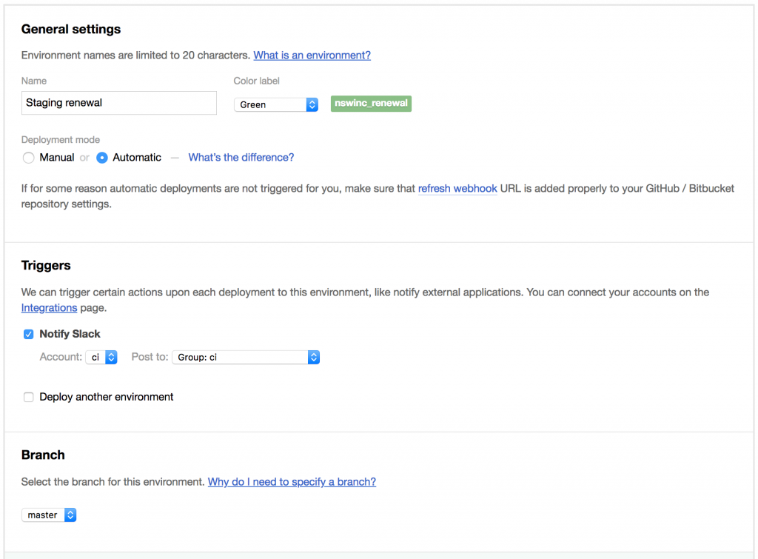Open the Post to dropdown

[241, 356]
